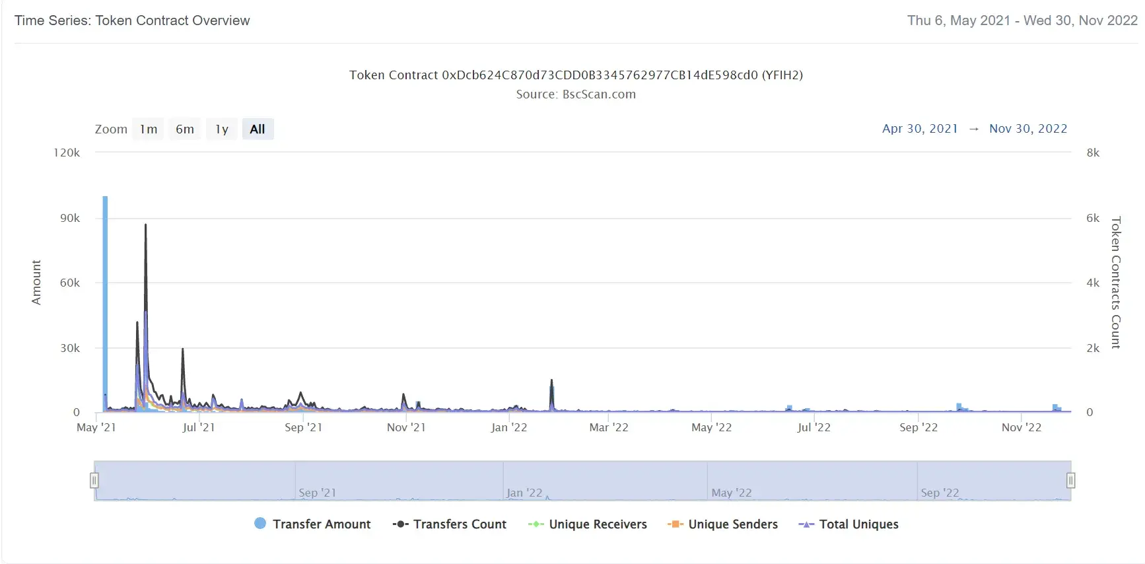The image size is (1145, 564).
Task: Click the Transfers Count legend marker icon
Action: tap(400, 524)
